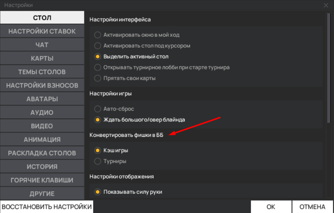Confirm settings with the OK button
334x213 pixels.
tap(271, 207)
